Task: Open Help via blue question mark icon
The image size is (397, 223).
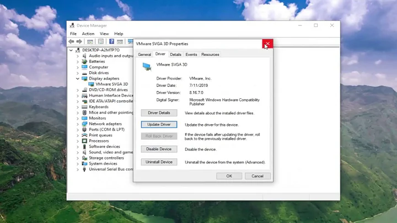Action: (111, 41)
